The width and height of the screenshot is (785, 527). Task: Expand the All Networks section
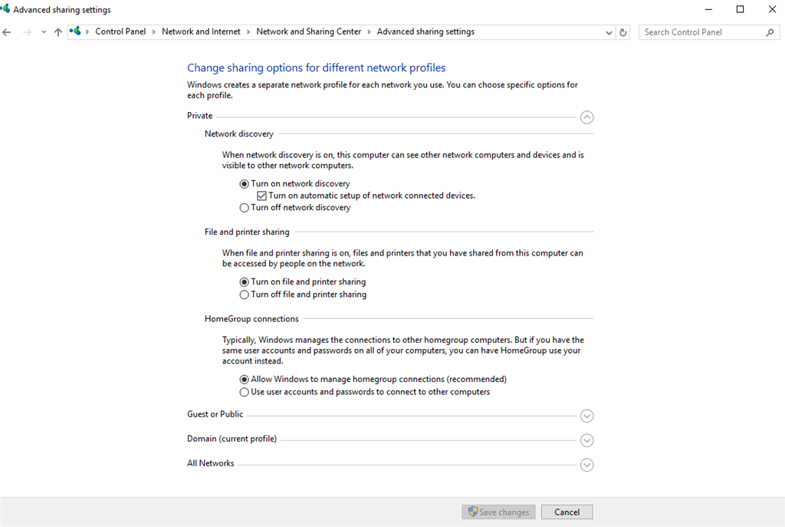click(586, 465)
